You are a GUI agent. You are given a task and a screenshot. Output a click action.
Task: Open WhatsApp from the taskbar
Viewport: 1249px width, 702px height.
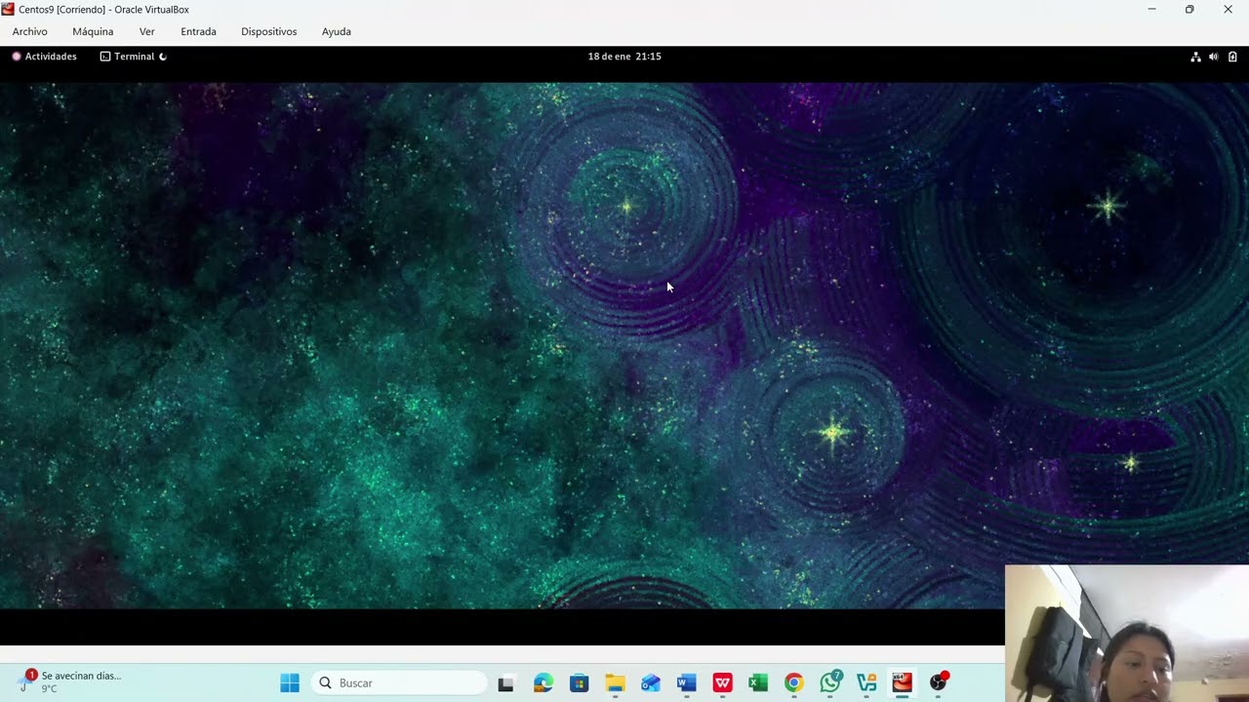coord(830,682)
